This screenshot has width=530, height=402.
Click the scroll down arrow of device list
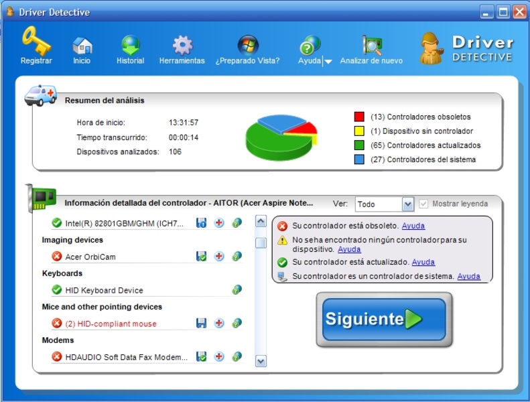tap(261, 361)
